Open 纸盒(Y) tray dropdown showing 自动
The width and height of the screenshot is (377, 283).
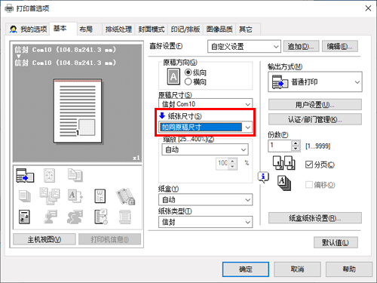coord(206,200)
